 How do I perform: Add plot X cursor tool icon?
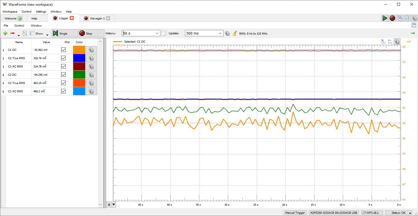pos(390,41)
